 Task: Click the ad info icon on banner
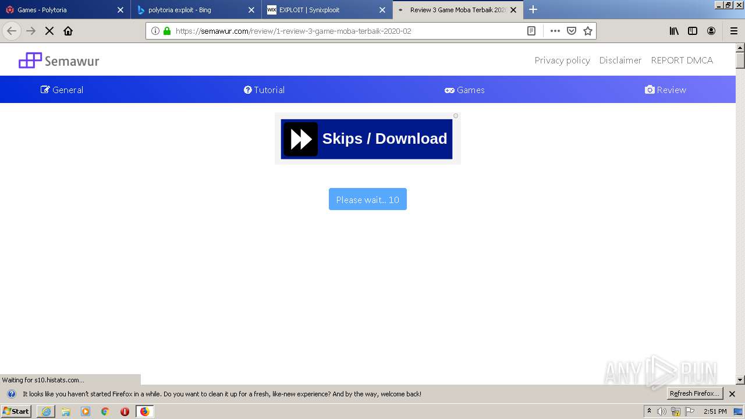456,116
